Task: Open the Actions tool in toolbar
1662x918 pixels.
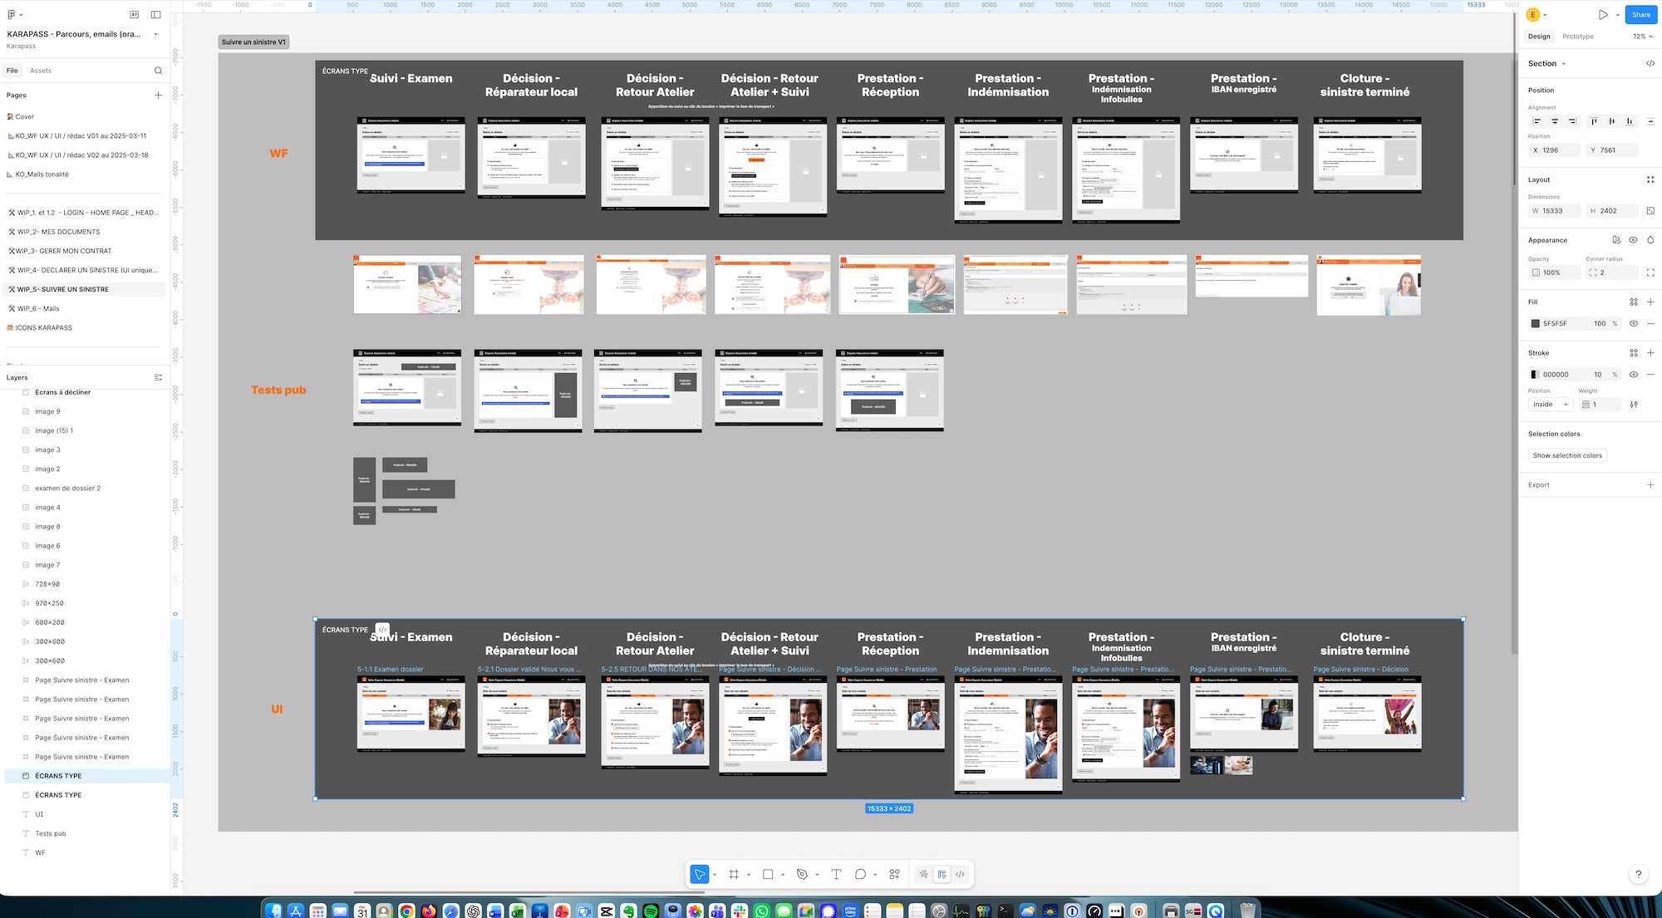Action: click(894, 874)
